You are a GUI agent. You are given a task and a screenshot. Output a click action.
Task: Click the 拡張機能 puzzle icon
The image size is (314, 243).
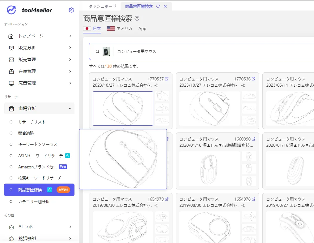pos(11,239)
